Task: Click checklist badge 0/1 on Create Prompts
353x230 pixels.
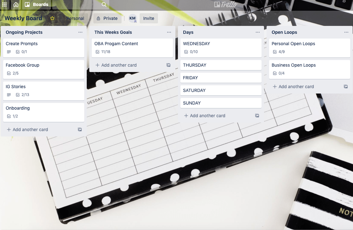Action: [22, 52]
